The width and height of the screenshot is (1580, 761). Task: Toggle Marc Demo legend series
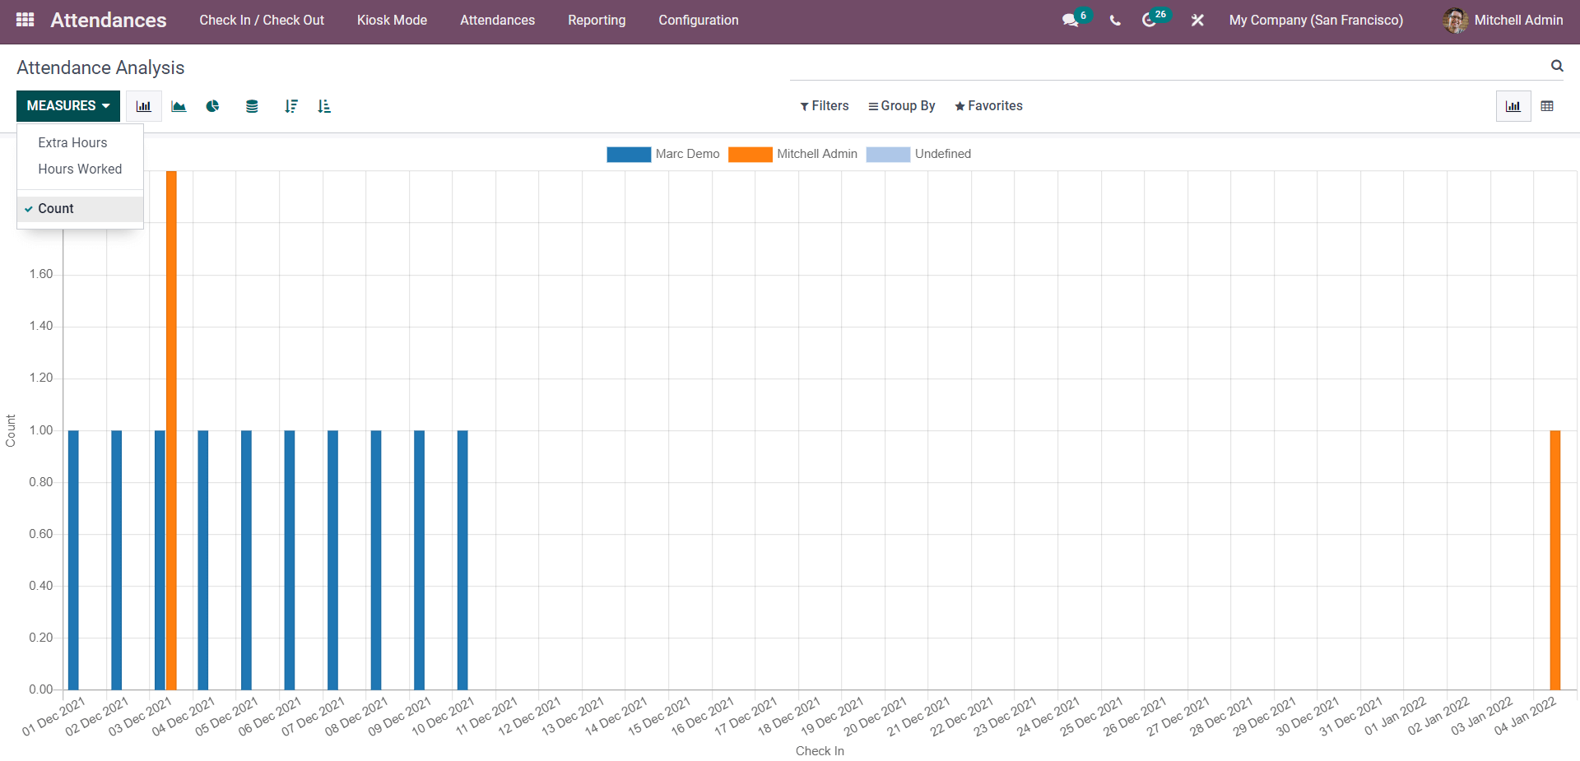point(686,154)
